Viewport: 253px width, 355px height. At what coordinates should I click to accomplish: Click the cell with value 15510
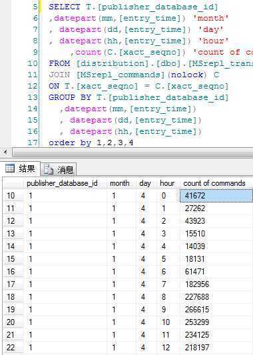(216, 234)
